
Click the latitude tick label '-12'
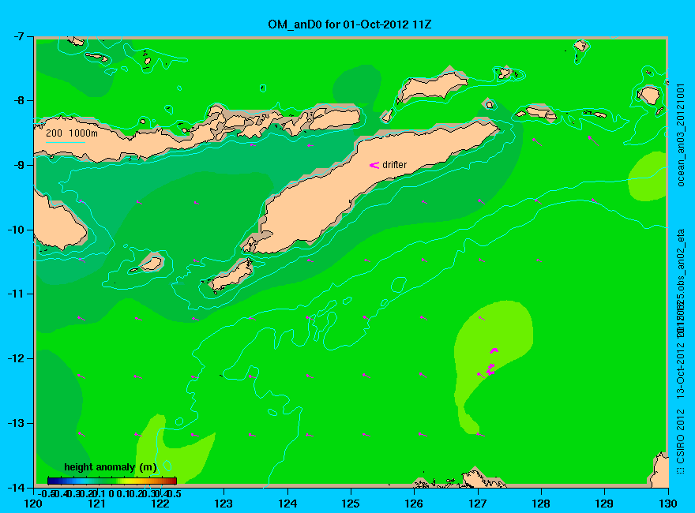coord(15,358)
